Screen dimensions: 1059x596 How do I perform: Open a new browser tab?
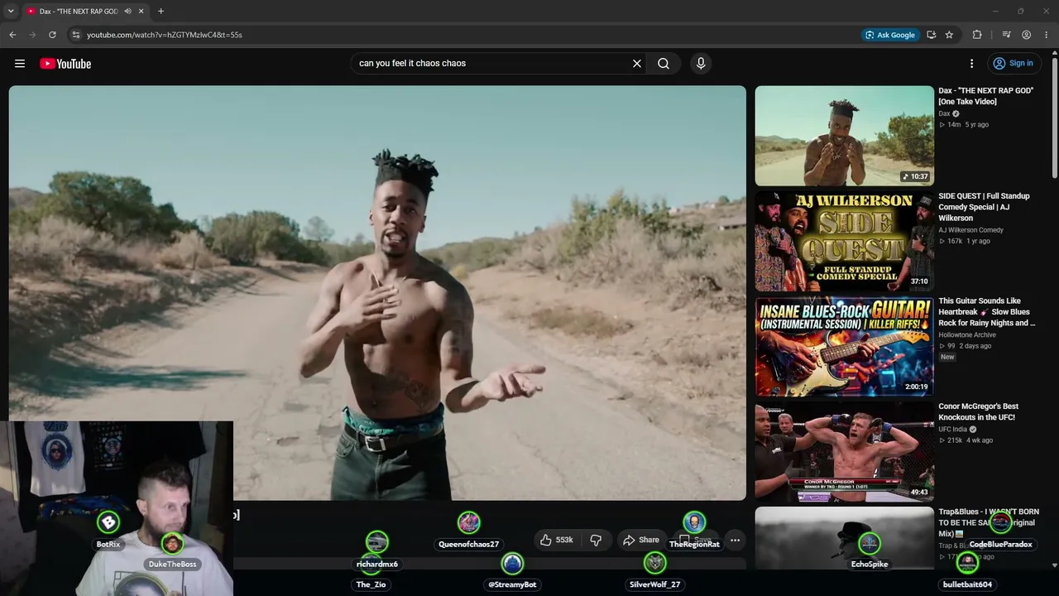coord(161,12)
